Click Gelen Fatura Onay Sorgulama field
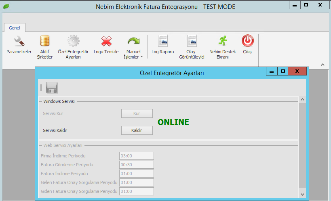The image size is (331, 201). pos(137,182)
